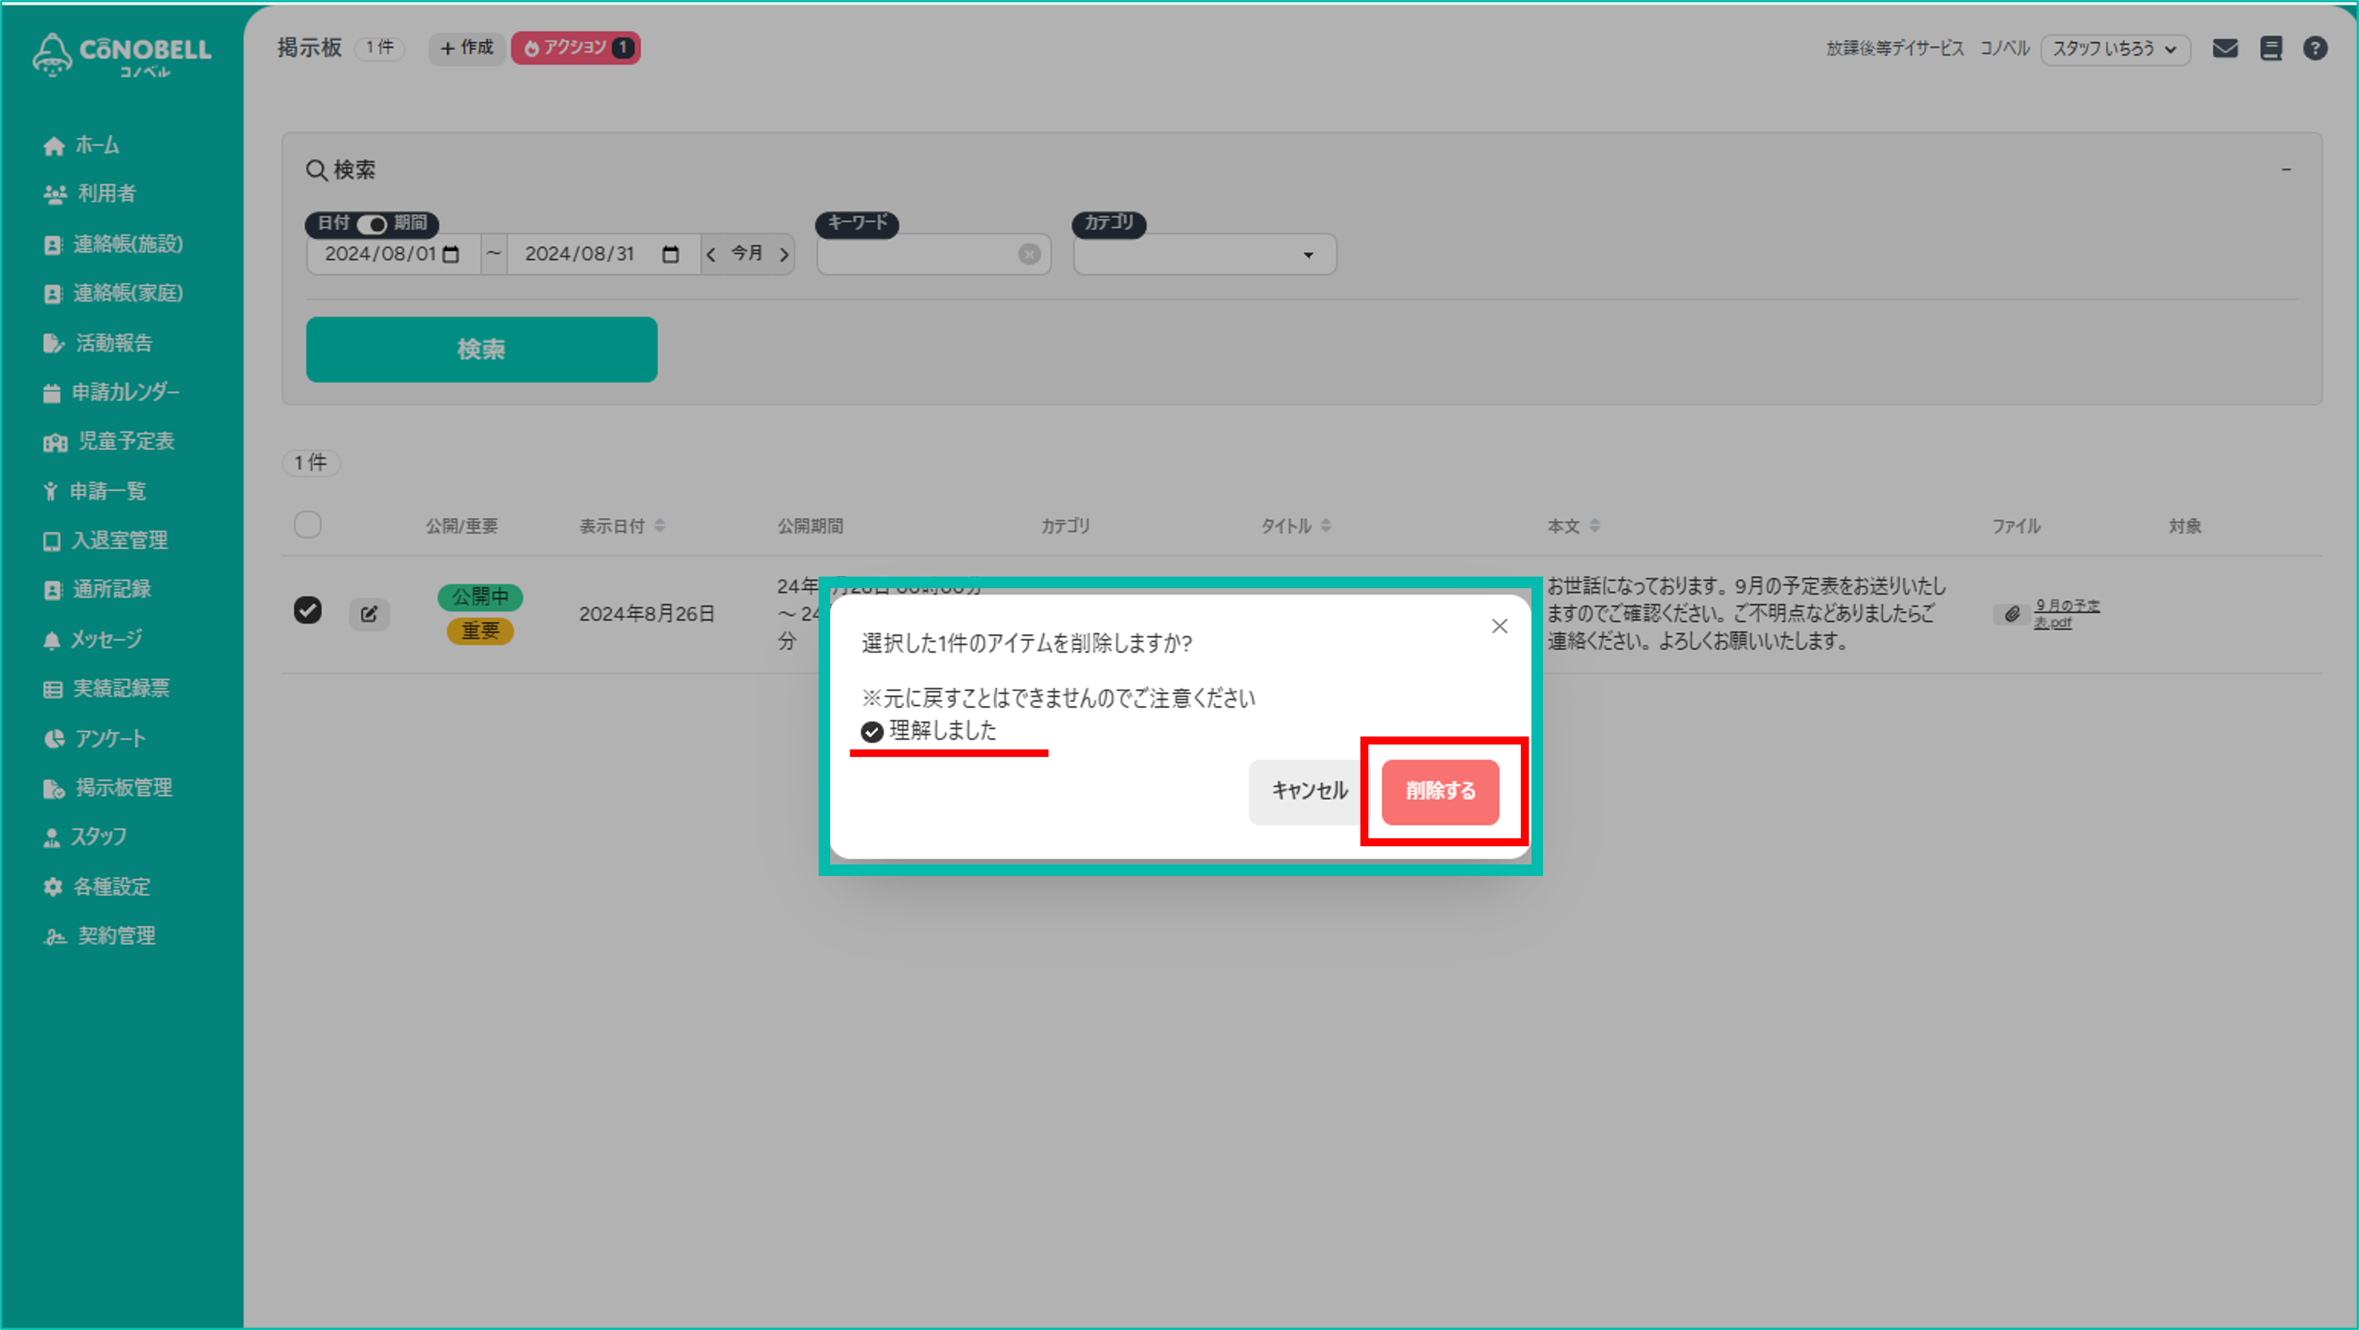Click the 掲示板管理 icon
Screen dimensions: 2359x1330
click(x=53, y=788)
